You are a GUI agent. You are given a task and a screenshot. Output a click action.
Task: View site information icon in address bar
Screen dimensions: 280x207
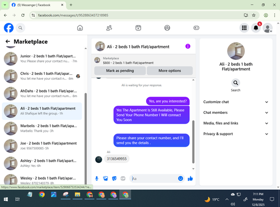[x=33, y=15]
